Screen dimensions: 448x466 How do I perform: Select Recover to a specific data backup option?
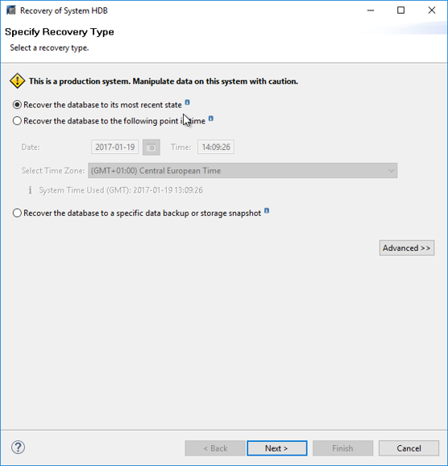[x=17, y=213]
